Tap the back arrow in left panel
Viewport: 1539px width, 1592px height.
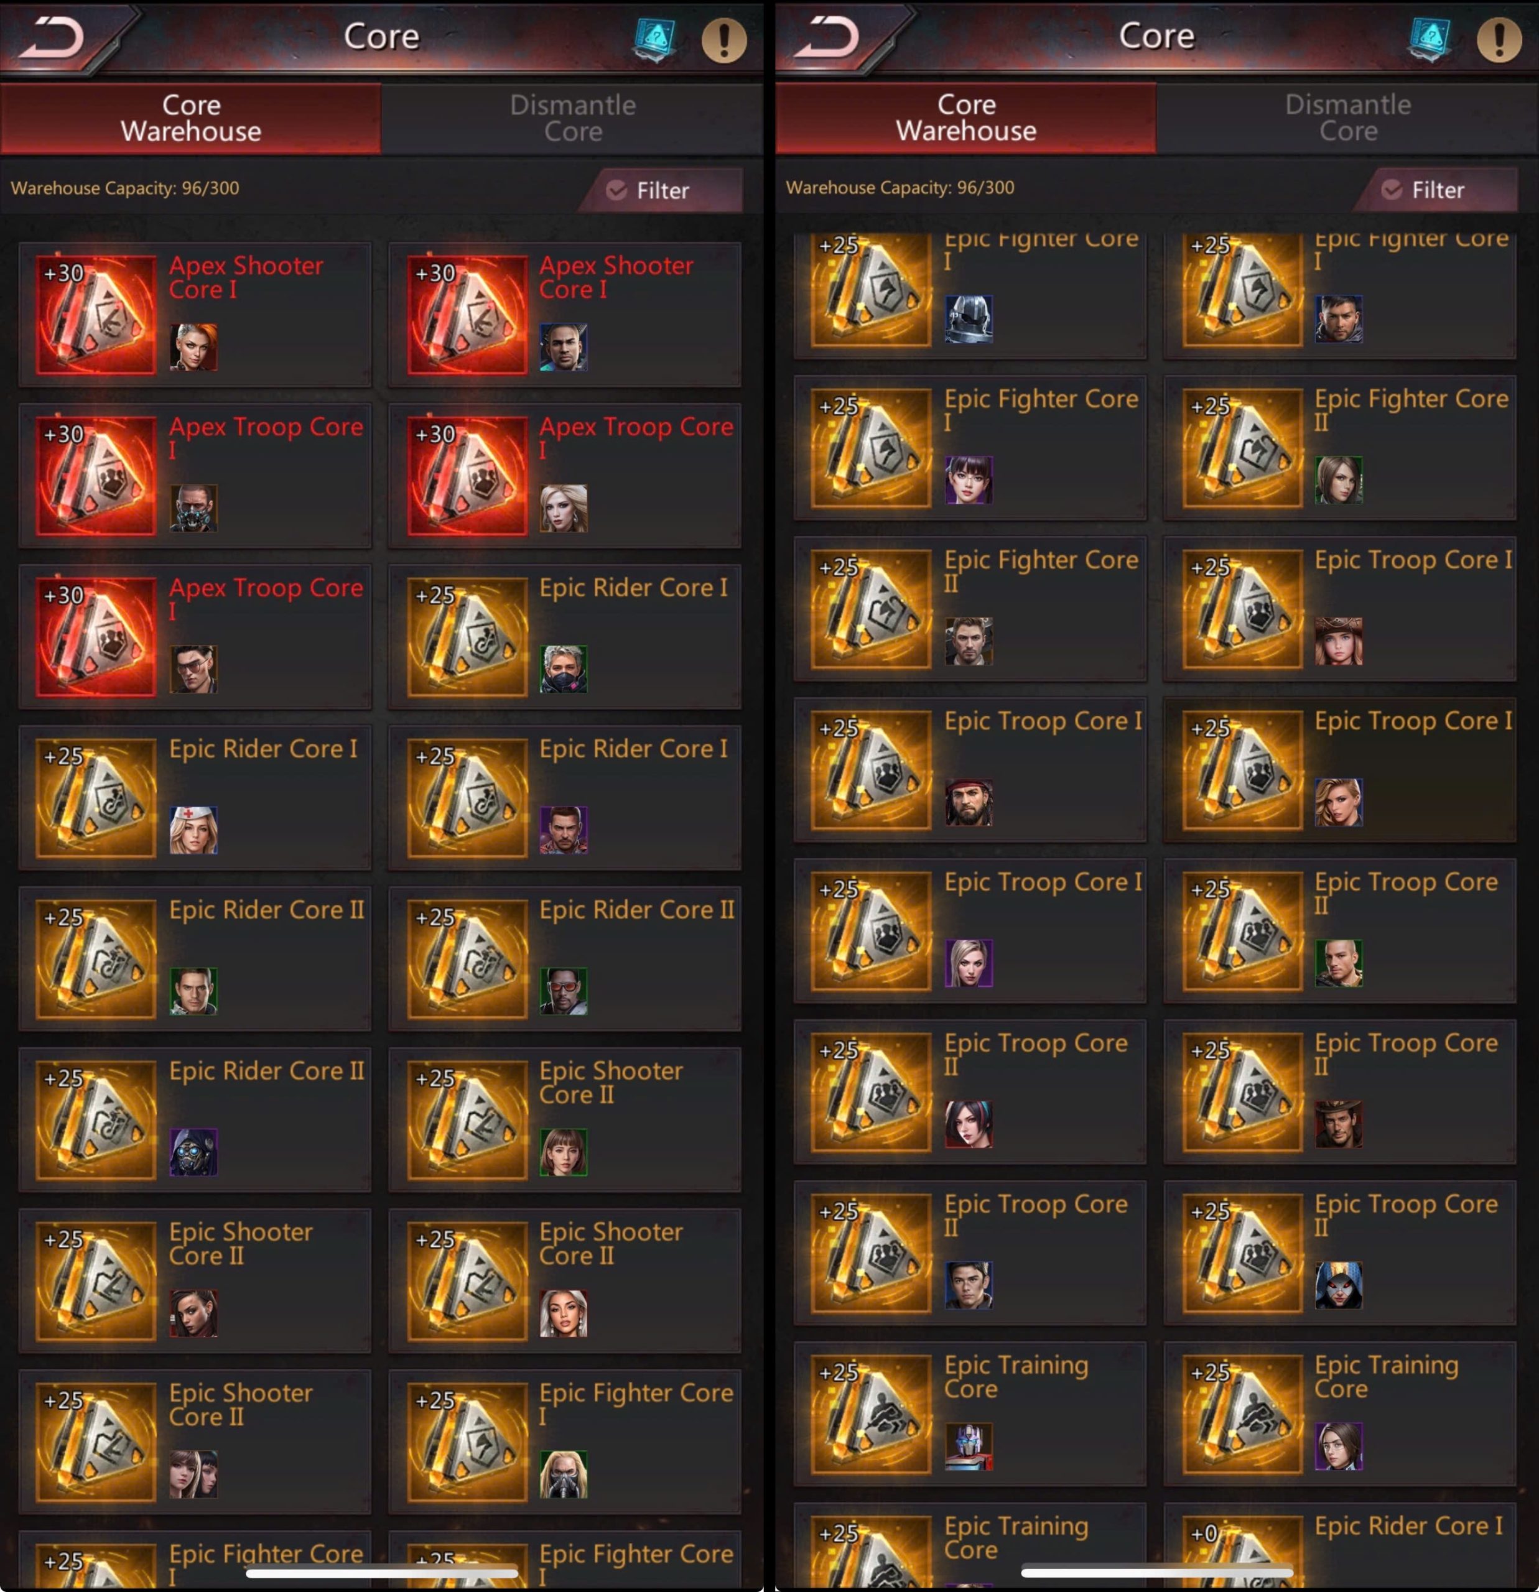coord(53,38)
